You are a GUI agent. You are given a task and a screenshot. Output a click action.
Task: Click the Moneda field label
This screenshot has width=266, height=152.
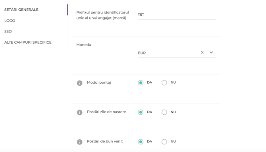(84, 44)
